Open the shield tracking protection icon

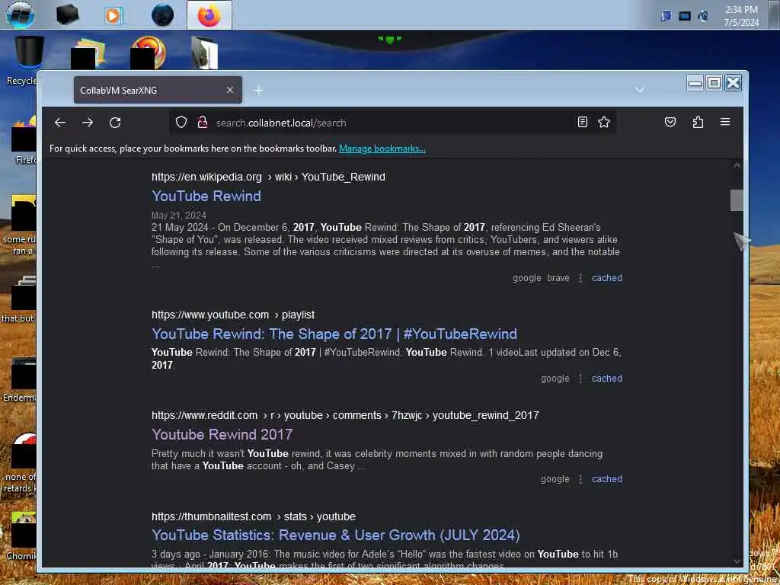tap(181, 123)
